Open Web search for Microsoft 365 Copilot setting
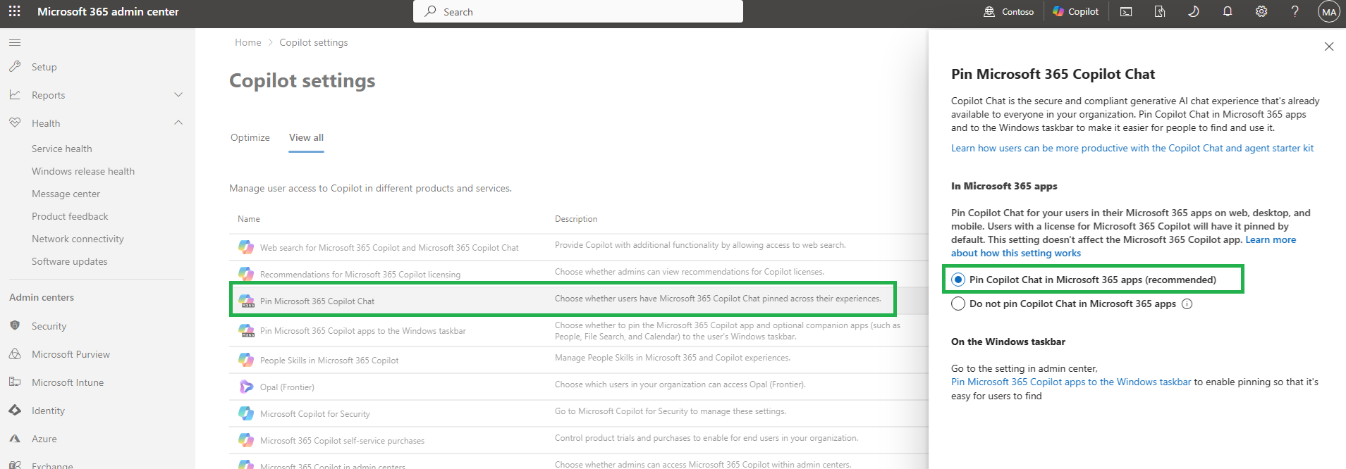 (389, 248)
